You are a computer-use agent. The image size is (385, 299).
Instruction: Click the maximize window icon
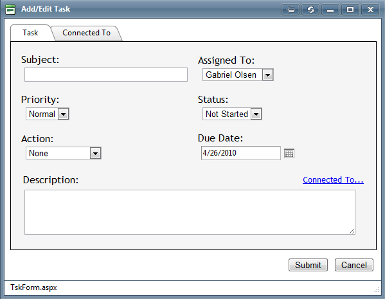(350, 10)
